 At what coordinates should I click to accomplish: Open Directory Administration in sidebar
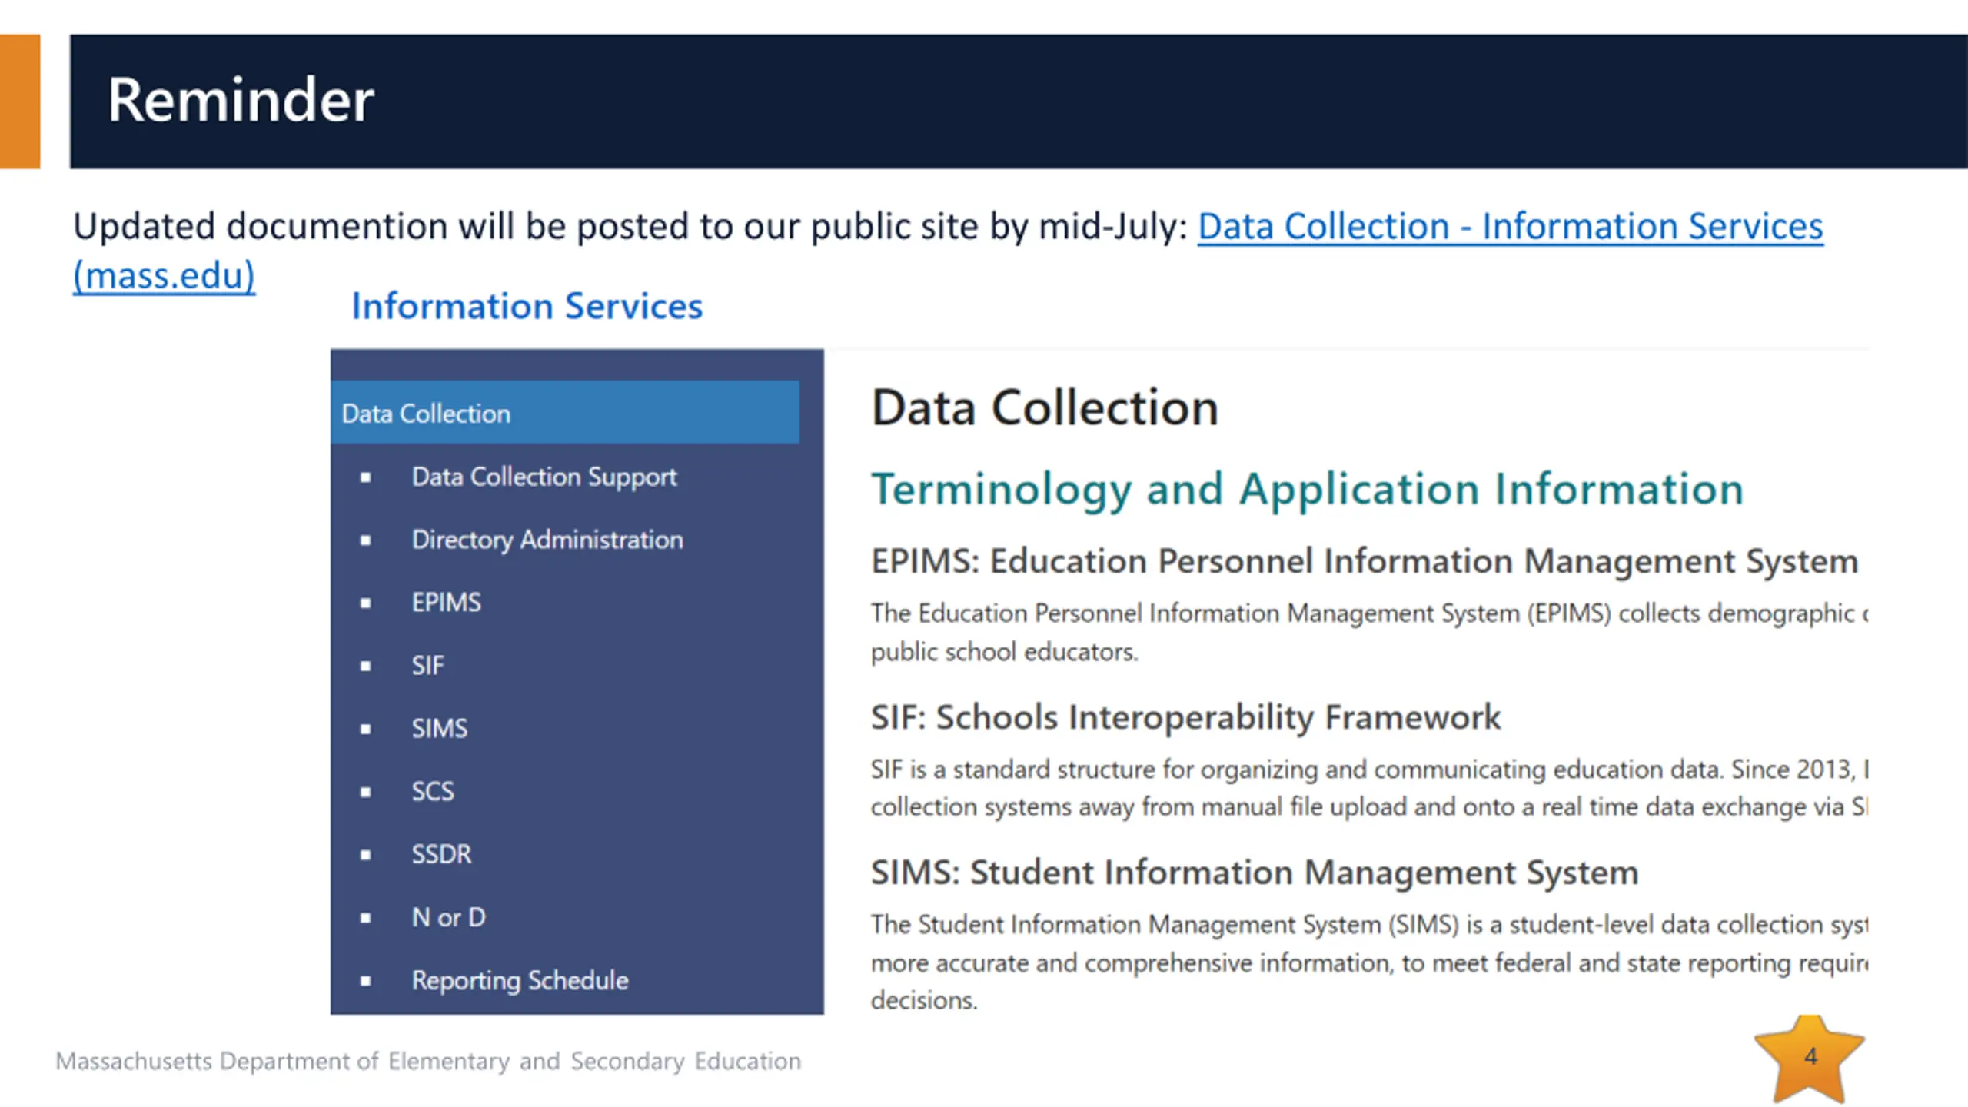547,540
